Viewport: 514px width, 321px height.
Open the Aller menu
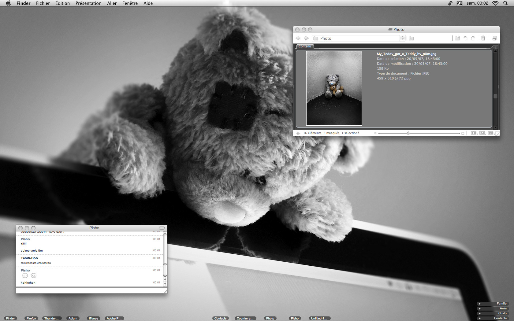click(112, 3)
